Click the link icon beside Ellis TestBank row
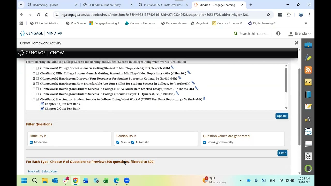Viewport: 331px width, 186px height. click(x=189, y=73)
